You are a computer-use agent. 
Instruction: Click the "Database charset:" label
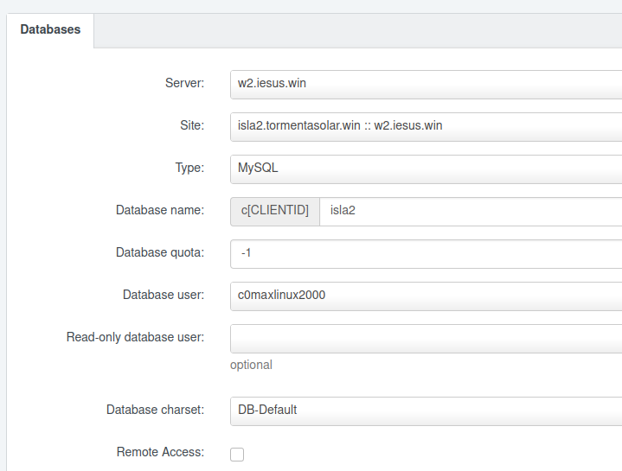(155, 410)
